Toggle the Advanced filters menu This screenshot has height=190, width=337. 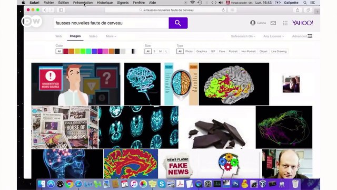pyautogui.click(x=302, y=36)
